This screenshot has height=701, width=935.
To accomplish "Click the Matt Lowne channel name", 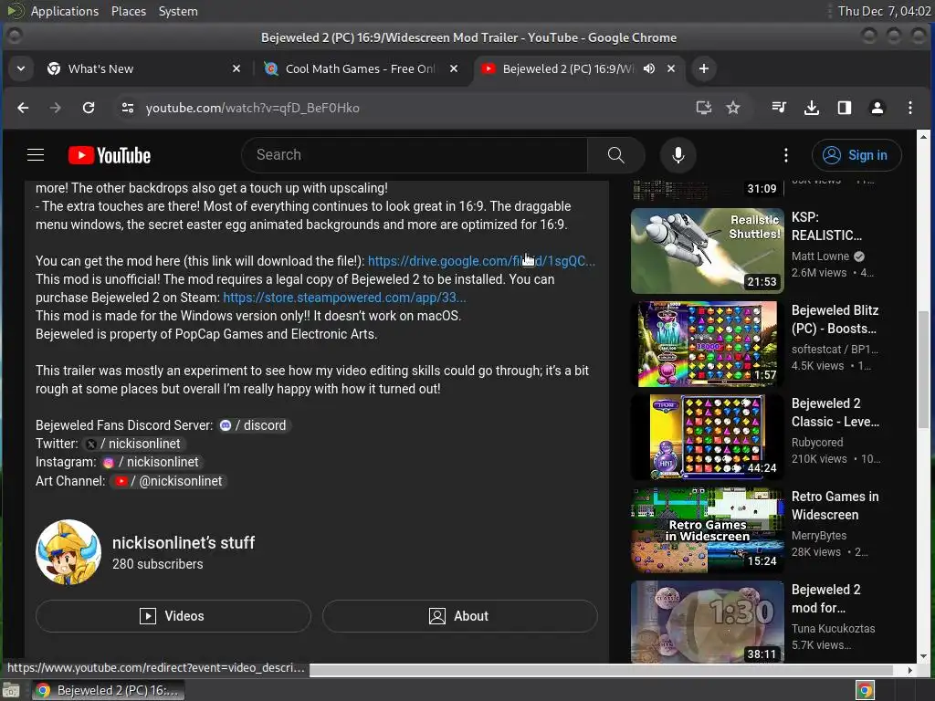I will 820,256.
